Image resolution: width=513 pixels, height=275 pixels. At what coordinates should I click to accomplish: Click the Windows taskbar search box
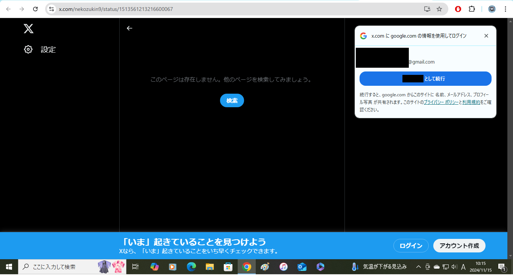point(60,267)
